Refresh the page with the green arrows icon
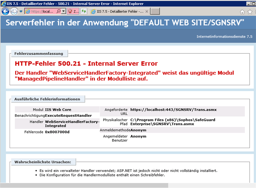 tap(84, 11)
